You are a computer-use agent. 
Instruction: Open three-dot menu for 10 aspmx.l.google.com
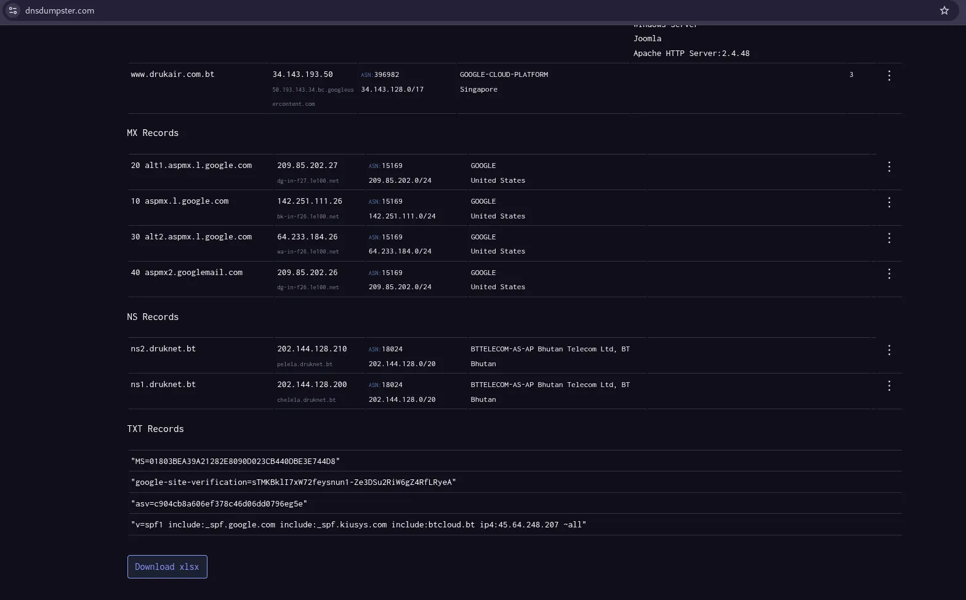889,202
